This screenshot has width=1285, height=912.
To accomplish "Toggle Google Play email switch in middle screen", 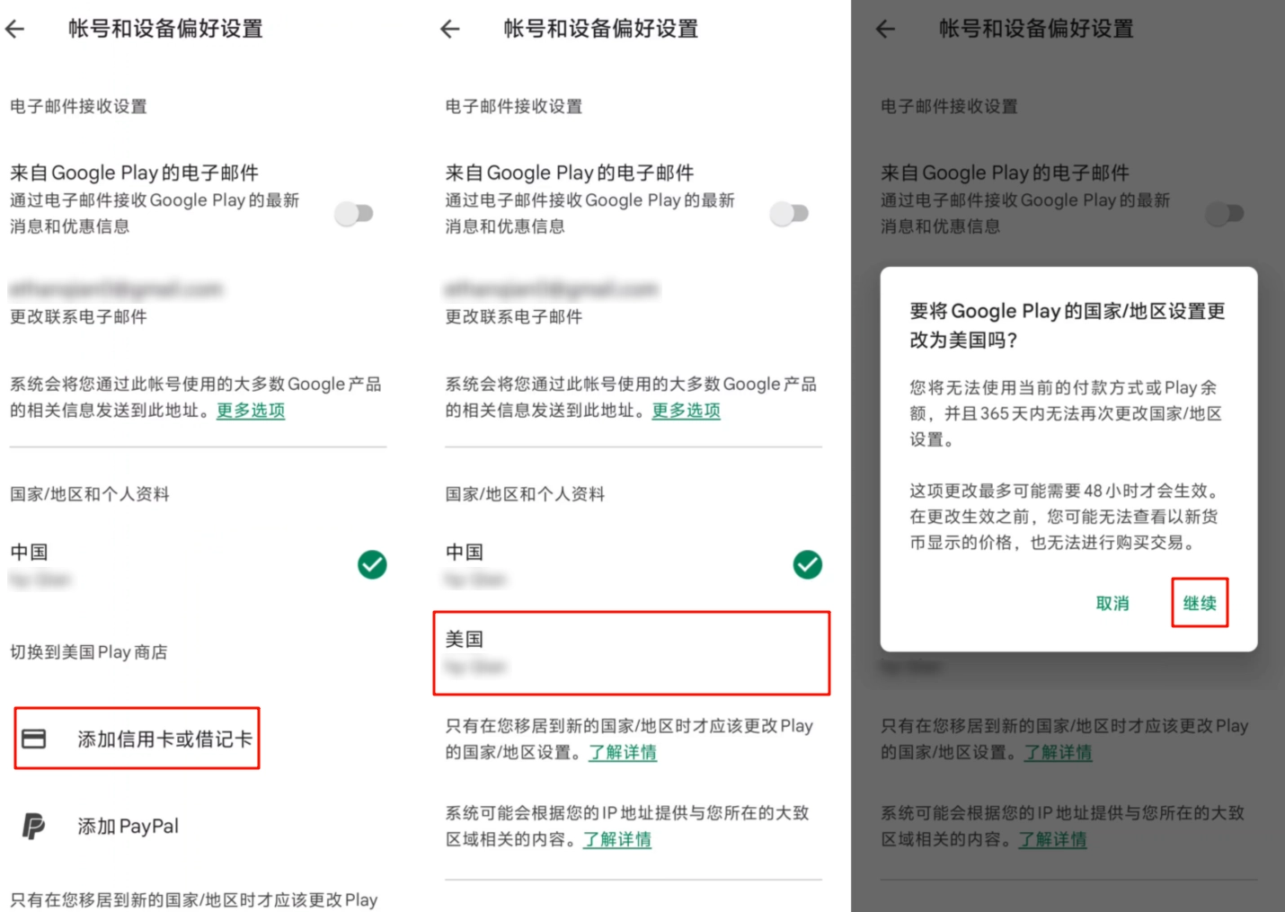I will pyautogui.click(x=790, y=213).
